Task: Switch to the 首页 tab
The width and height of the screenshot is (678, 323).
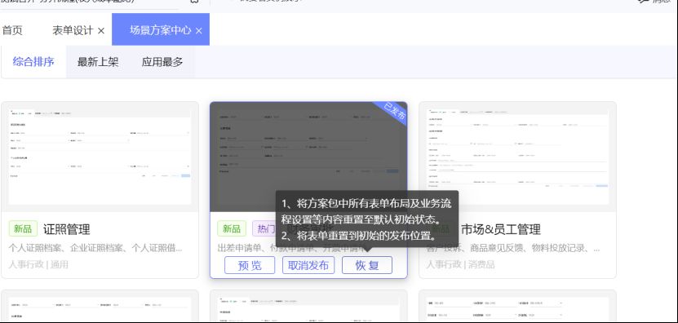Action: click(x=12, y=30)
